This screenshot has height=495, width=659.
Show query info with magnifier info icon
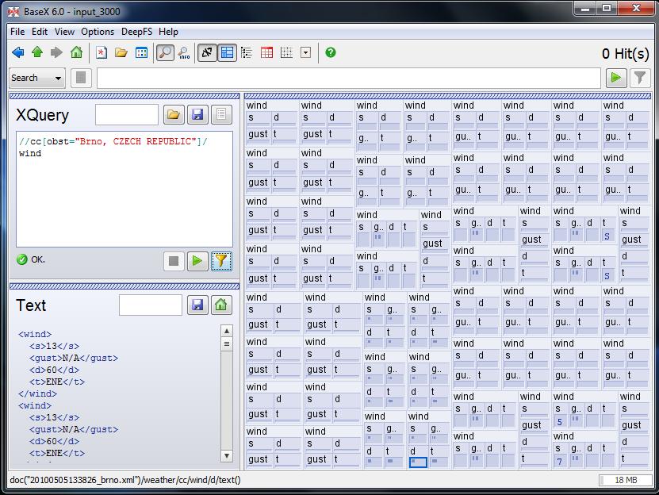coord(184,52)
